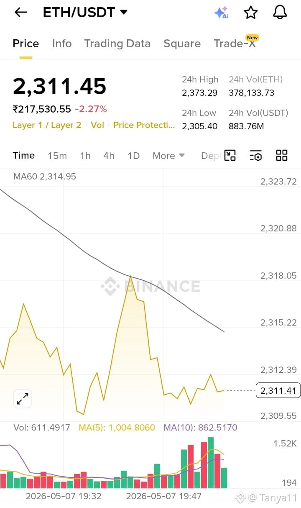Switch to the Info tab

[62, 44]
